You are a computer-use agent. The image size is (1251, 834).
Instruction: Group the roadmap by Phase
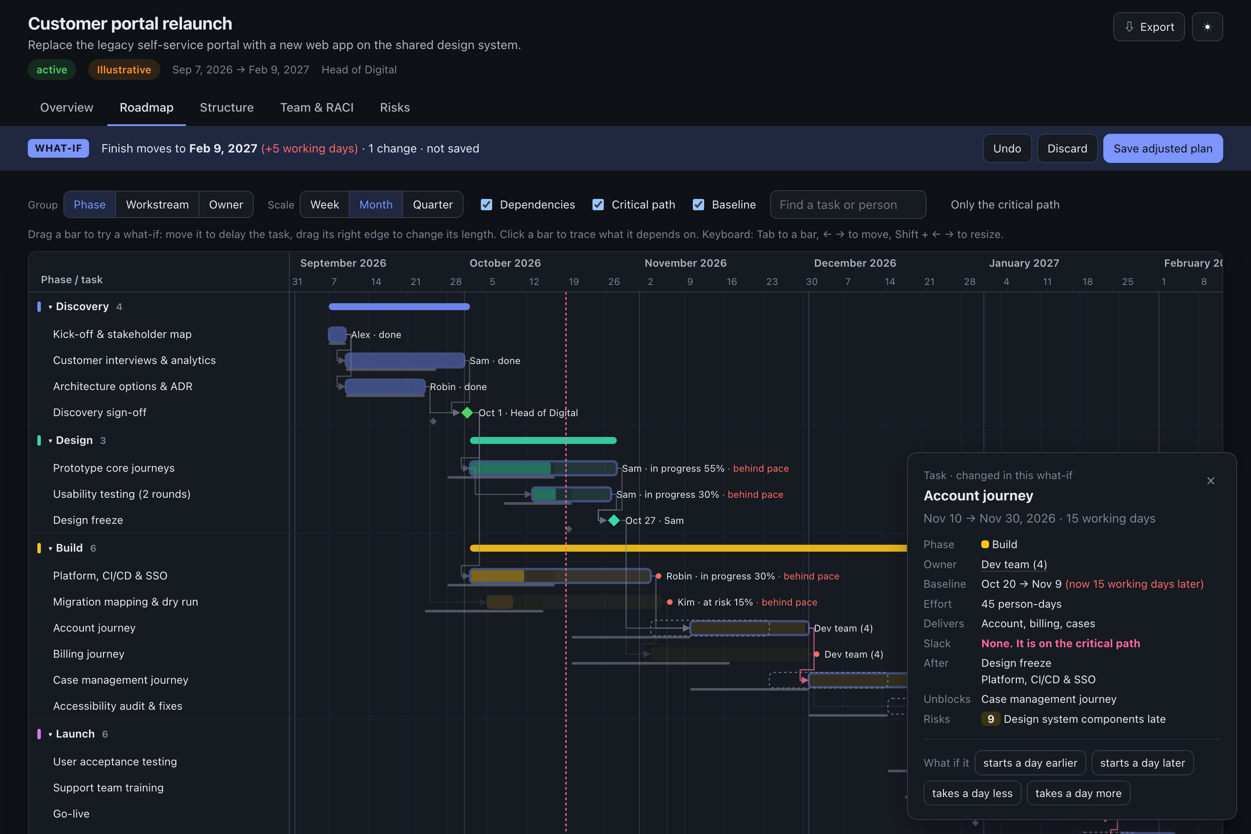[89, 205]
